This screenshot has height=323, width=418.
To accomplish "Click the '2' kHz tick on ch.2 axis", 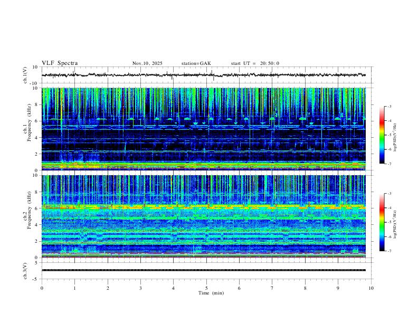I will 37,241.
